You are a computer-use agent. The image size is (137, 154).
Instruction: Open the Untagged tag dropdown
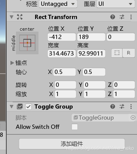(x=58, y=4)
